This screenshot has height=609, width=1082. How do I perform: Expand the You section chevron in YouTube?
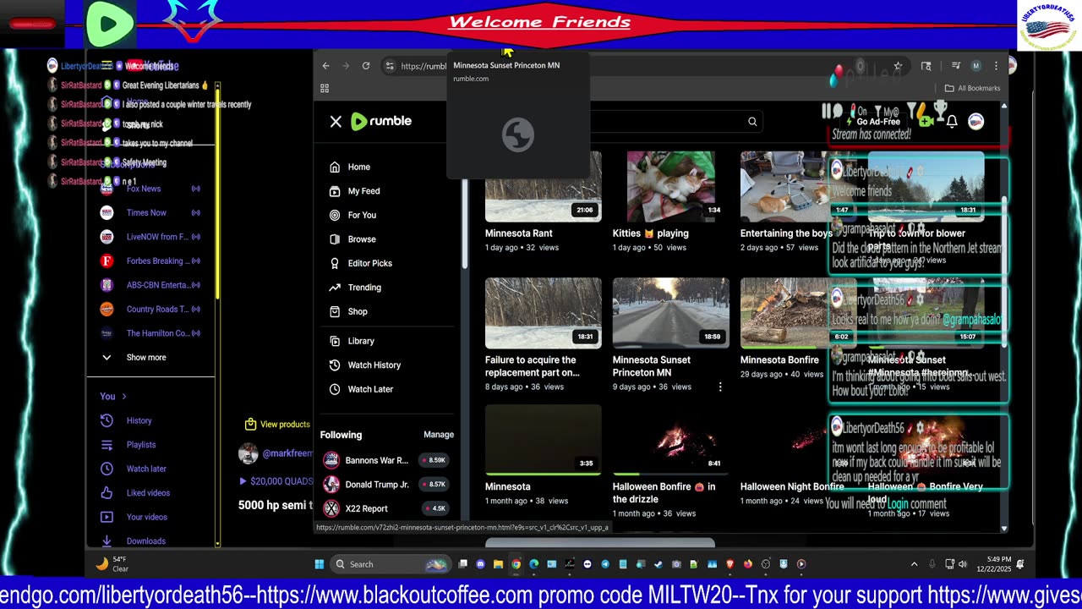pos(124,397)
